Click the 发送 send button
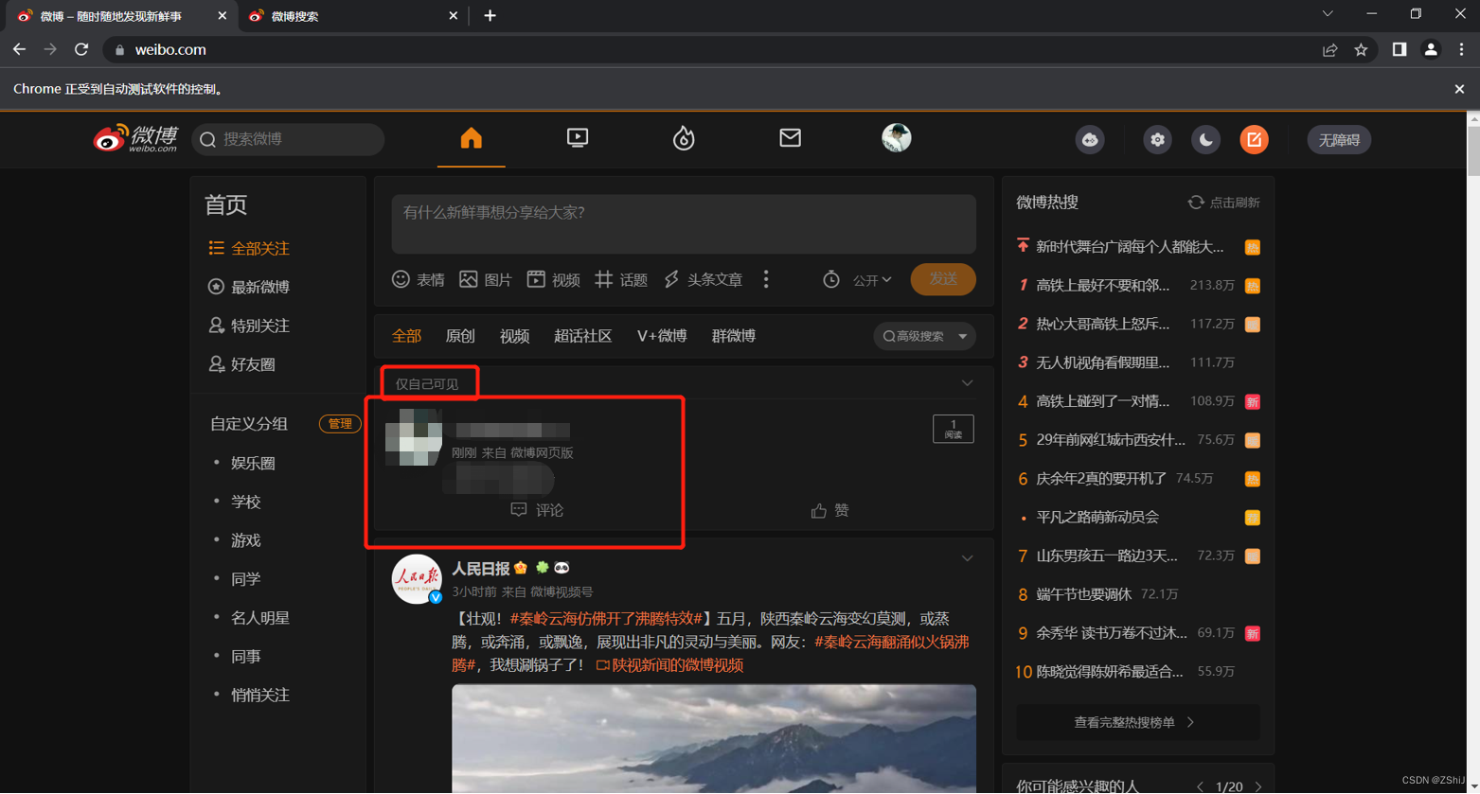 (x=943, y=279)
